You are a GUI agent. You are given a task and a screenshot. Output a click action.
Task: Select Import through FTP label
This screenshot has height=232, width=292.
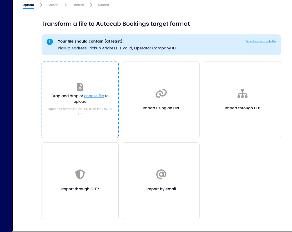pos(243,108)
